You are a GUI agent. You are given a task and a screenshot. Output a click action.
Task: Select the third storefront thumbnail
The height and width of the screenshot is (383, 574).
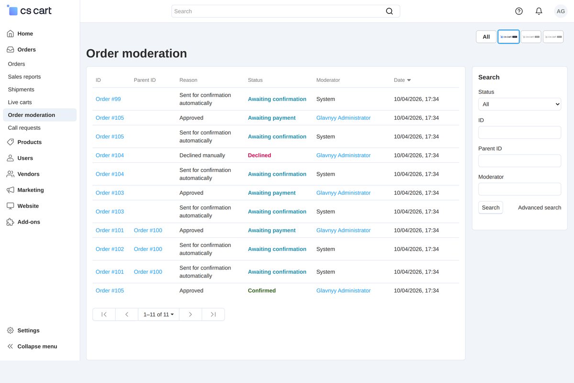click(553, 36)
